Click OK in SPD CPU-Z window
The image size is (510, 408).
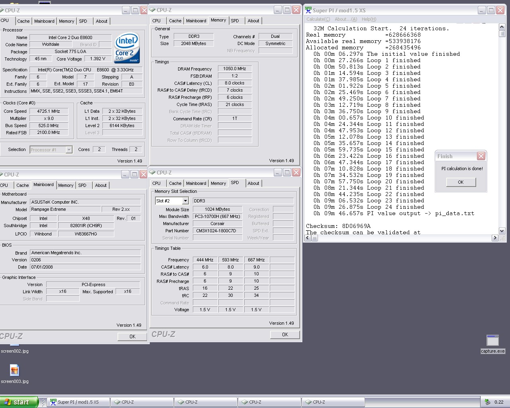pyautogui.click(x=285, y=335)
